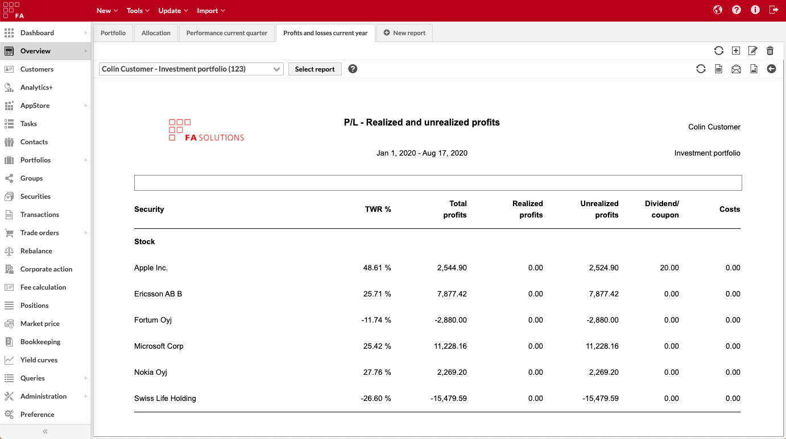786x439 pixels.
Task: Open Tasks in the sidebar
Action: coord(45,124)
